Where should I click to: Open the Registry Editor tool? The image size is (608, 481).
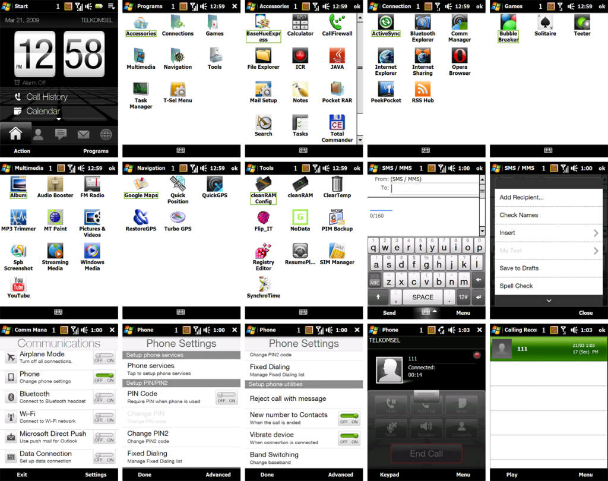pyautogui.click(x=263, y=257)
